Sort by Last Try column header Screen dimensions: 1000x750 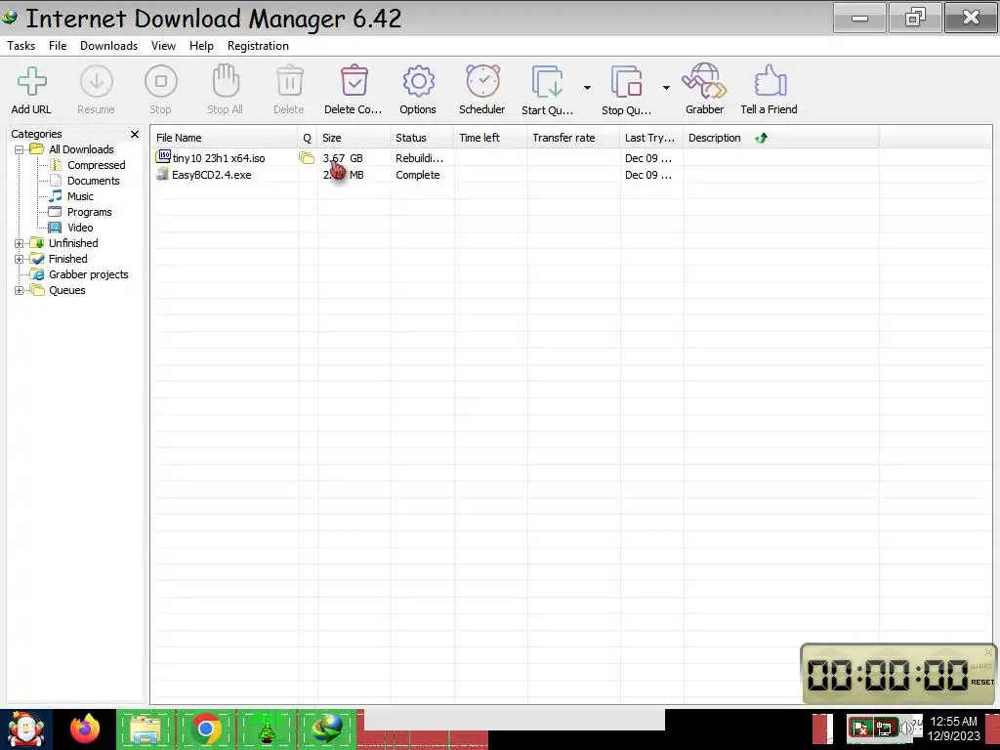[x=651, y=138]
